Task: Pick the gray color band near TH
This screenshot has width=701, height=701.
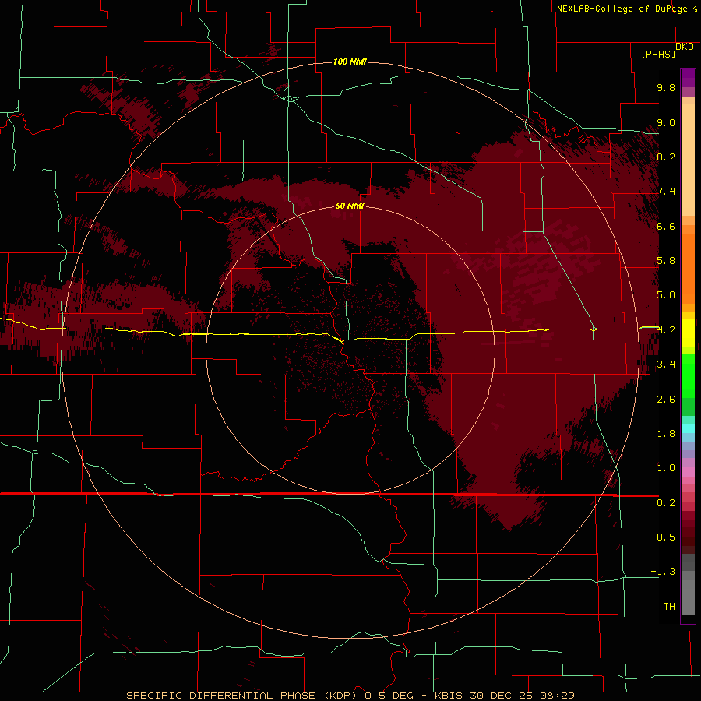Action: pos(688,597)
